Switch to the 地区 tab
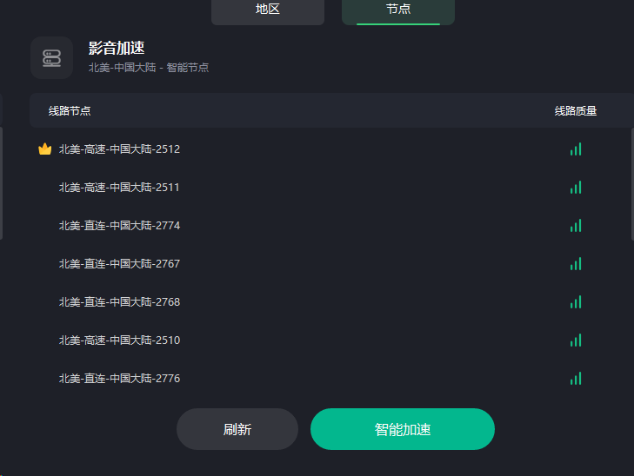This screenshot has height=476, width=634. [268, 10]
